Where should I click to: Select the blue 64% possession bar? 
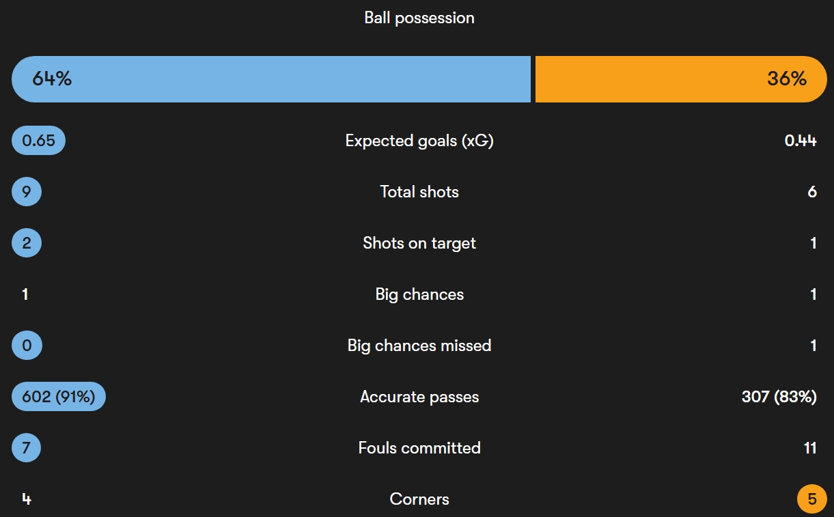(x=271, y=79)
